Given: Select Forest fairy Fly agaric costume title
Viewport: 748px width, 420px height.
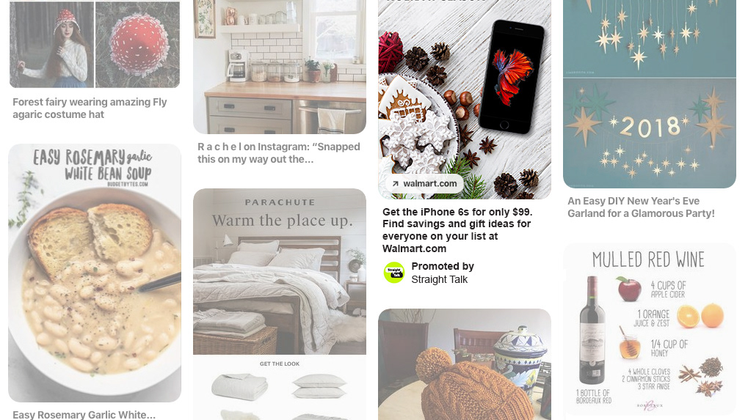Looking at the screenshot, I should pos(90,108).
